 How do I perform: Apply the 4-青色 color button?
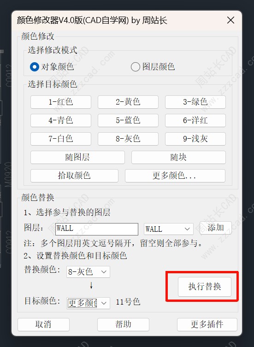[x=61, y=120]
